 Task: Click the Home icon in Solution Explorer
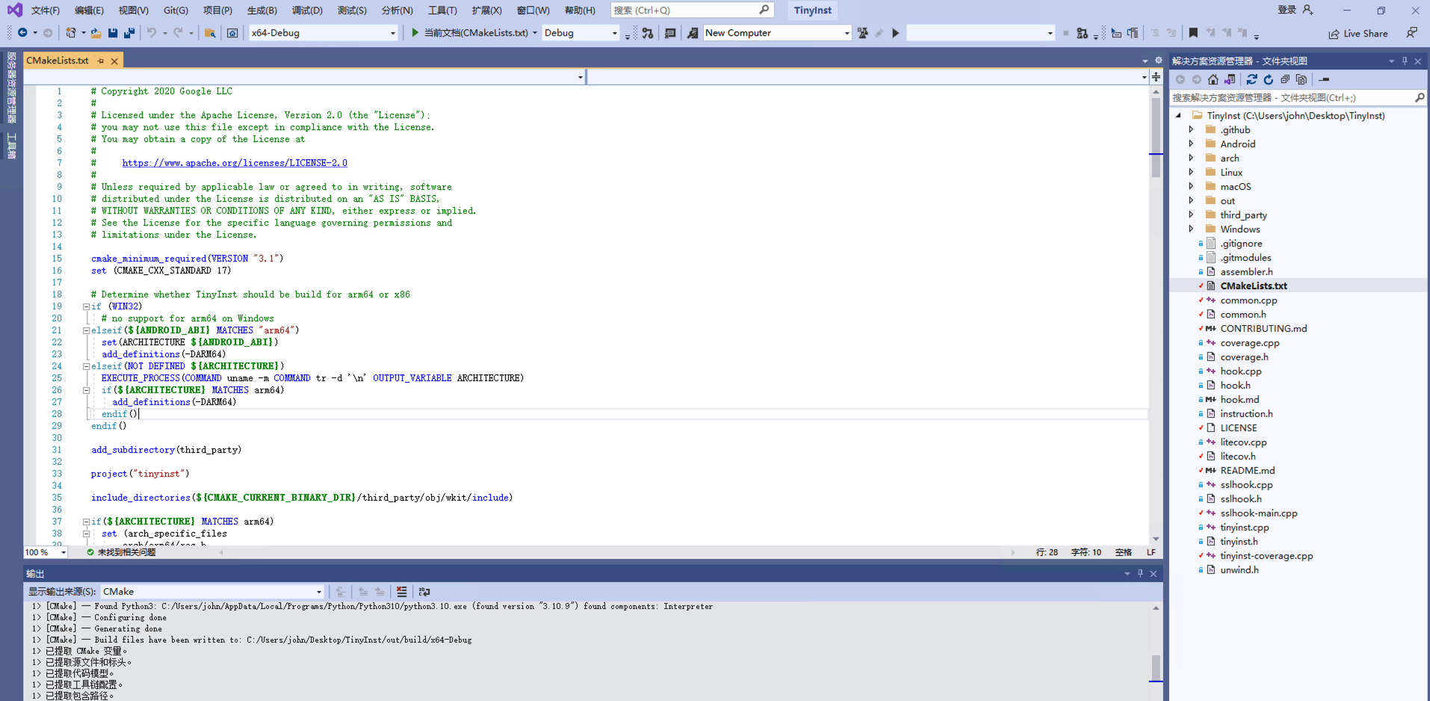tap(1213, 79)
